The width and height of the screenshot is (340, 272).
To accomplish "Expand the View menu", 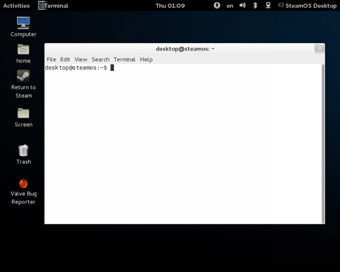I will [81, 59].
